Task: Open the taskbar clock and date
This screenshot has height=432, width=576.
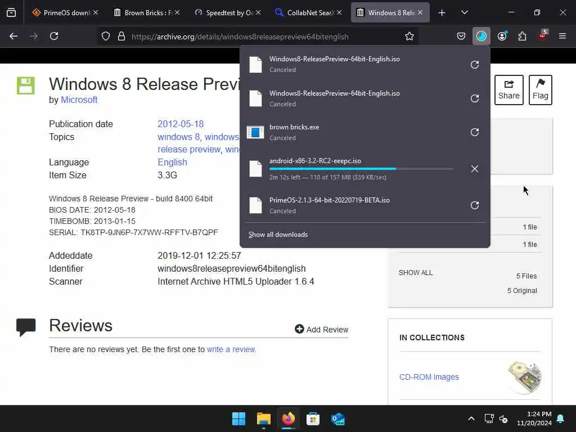Action: pyautogui.click(x=534, y=418)
